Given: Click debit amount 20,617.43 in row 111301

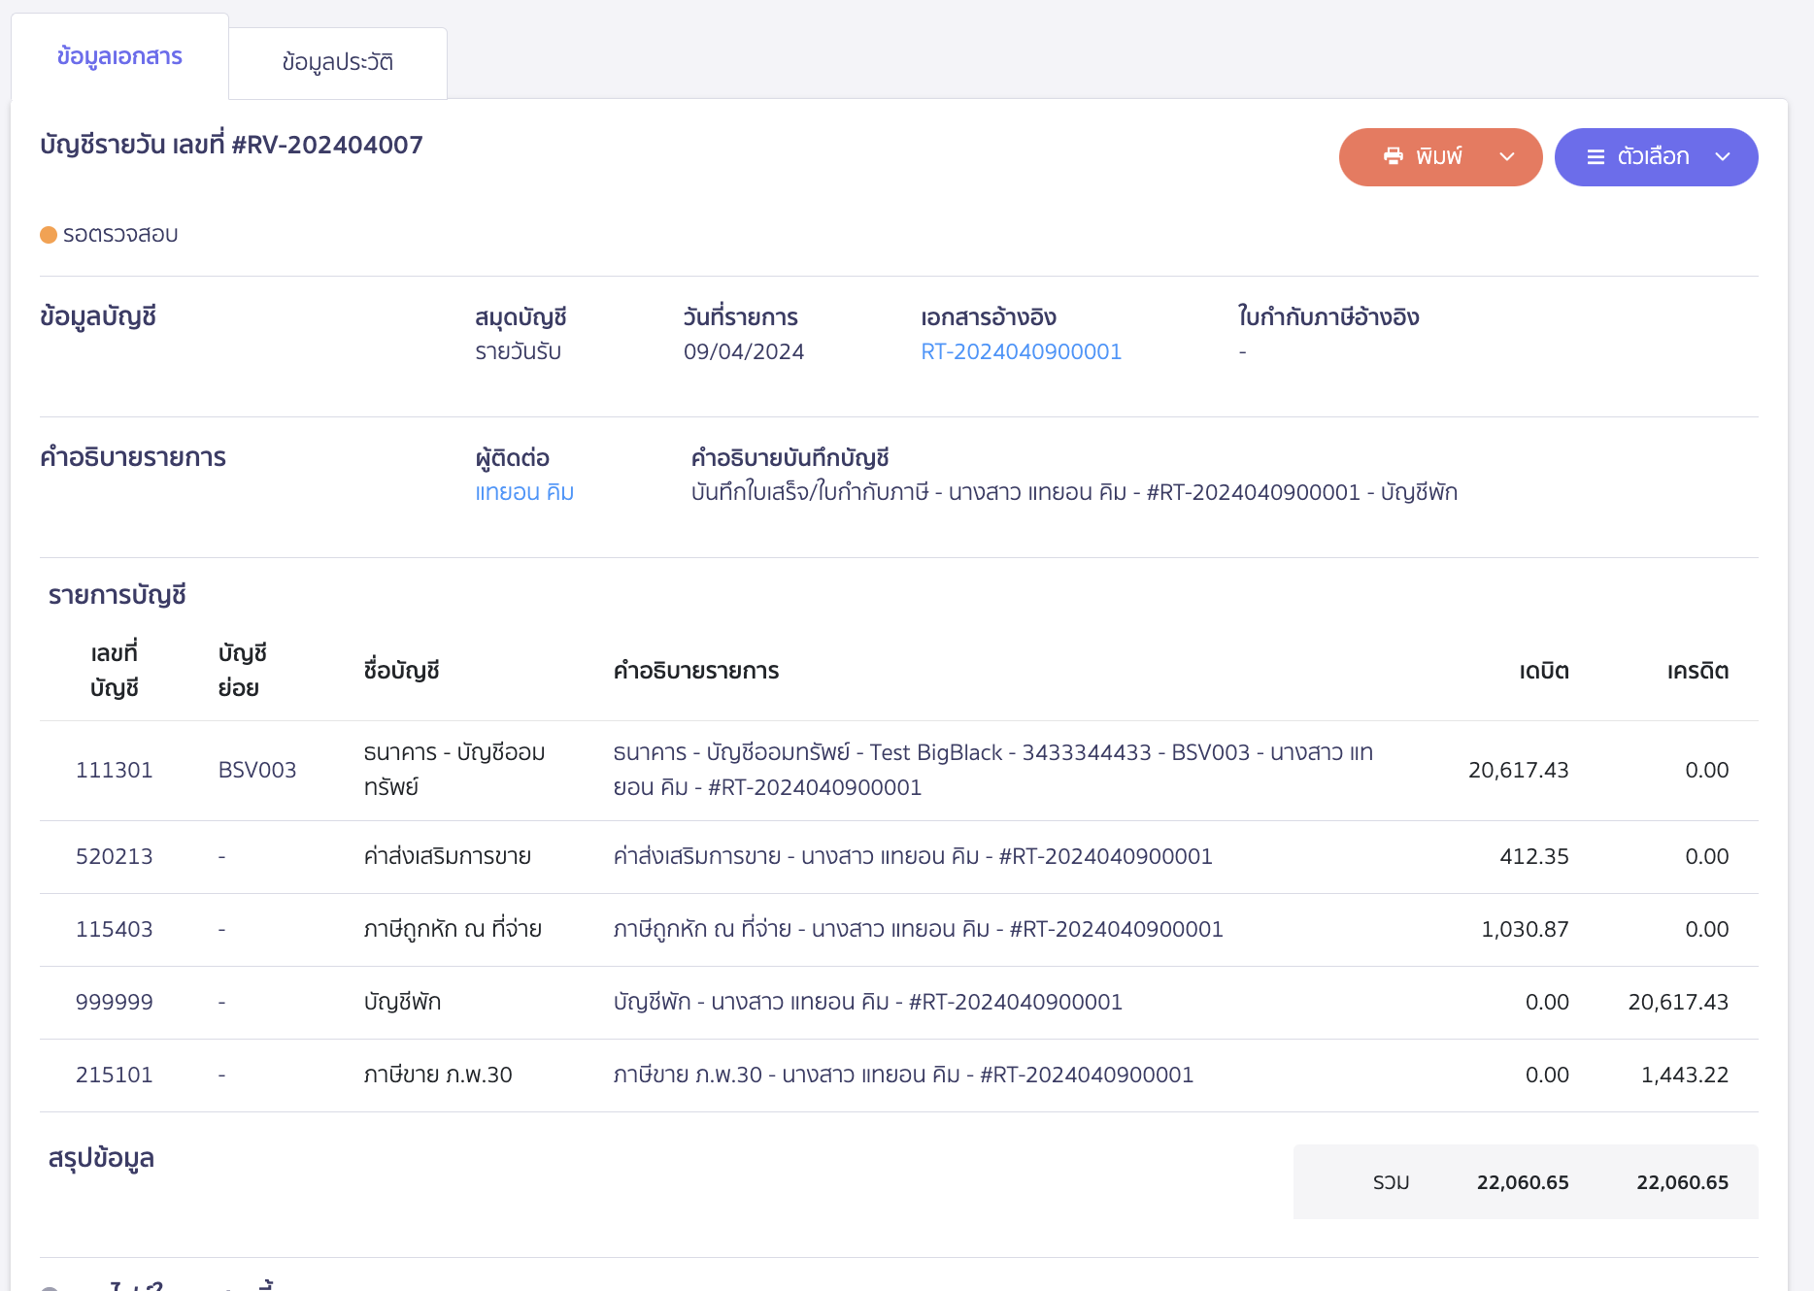Looking at the screenshot, I should (1519, 770).
